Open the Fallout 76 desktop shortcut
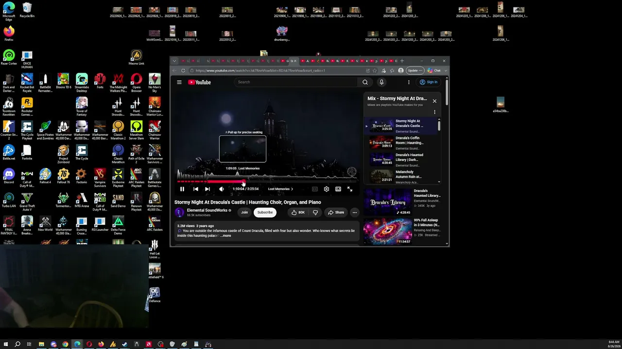 click(63, 176)
